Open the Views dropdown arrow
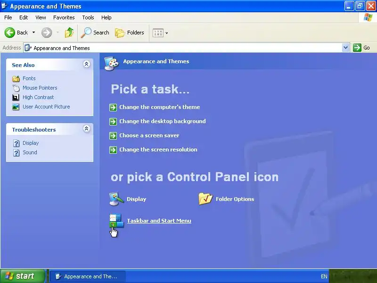 pyautogui.click(x=167, y=33)
